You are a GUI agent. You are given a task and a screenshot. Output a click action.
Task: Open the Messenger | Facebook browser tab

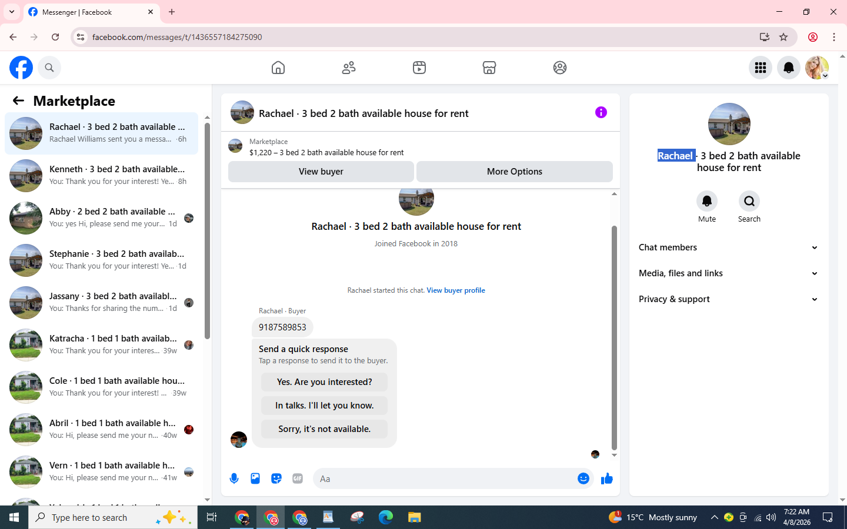click(x=91, y=12)
